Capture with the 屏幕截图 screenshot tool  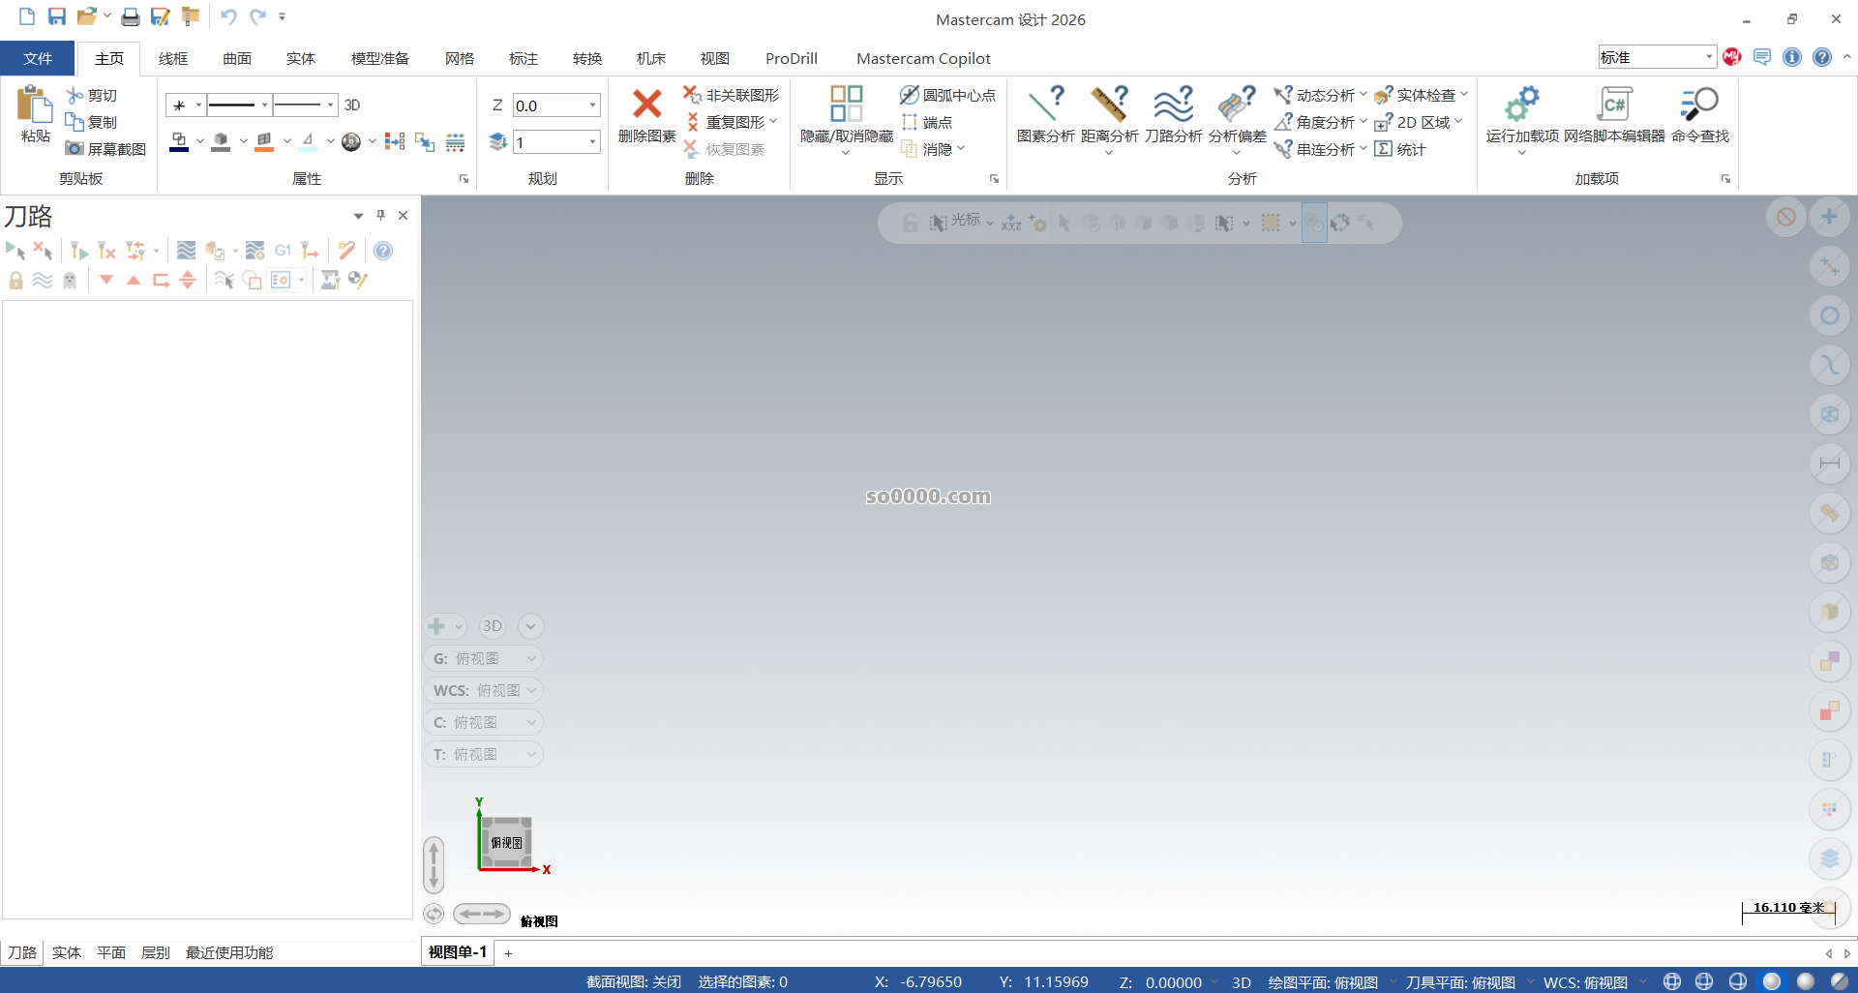click(x=105, y=148)
